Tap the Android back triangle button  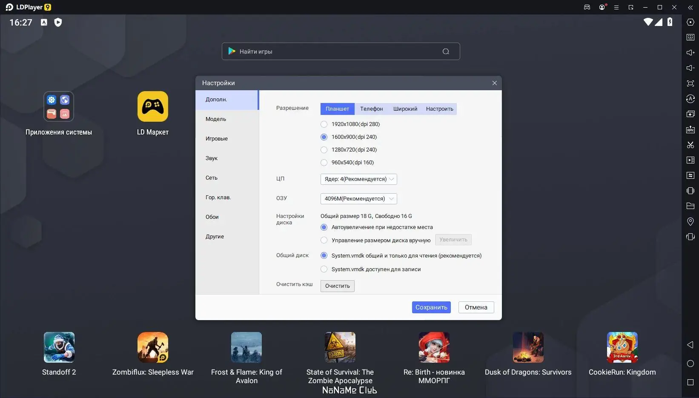690,345
